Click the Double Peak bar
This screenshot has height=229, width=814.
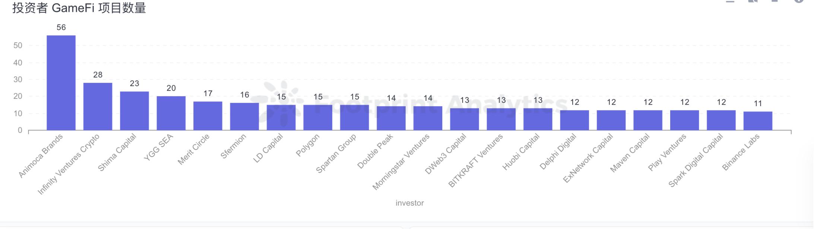(x=391, y=118)
